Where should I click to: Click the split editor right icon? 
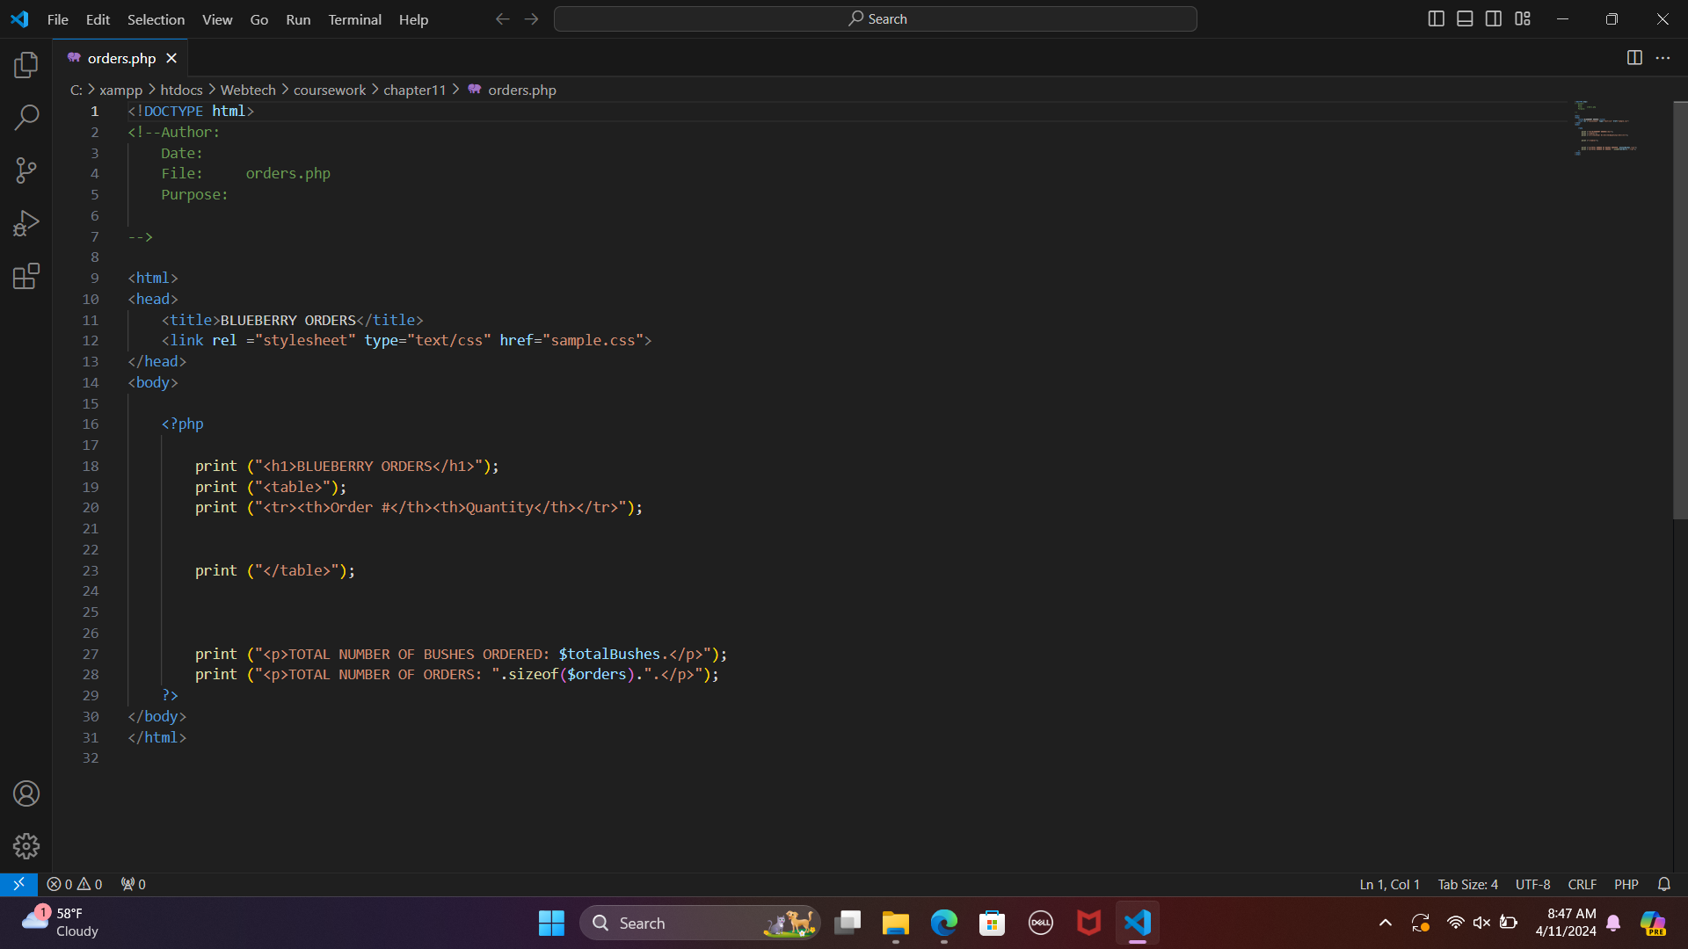click(x=1634, y=58)
